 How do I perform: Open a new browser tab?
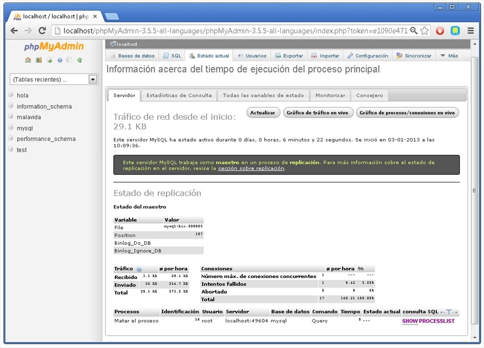(112, 17)
